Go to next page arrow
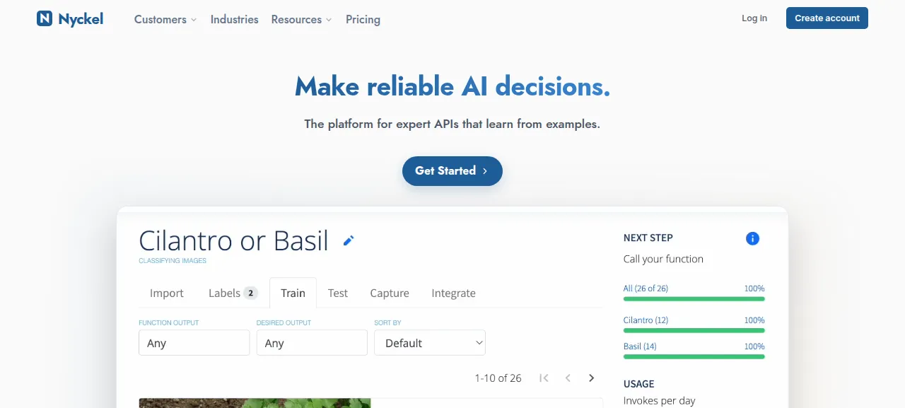The image size is (905, 408). click(592, 378)
